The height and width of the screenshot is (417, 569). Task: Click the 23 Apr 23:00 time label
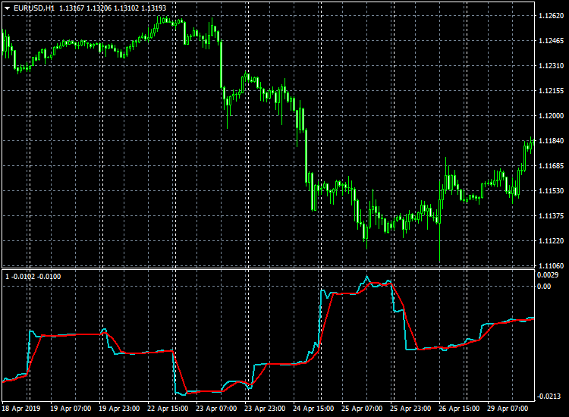[265, 409]
